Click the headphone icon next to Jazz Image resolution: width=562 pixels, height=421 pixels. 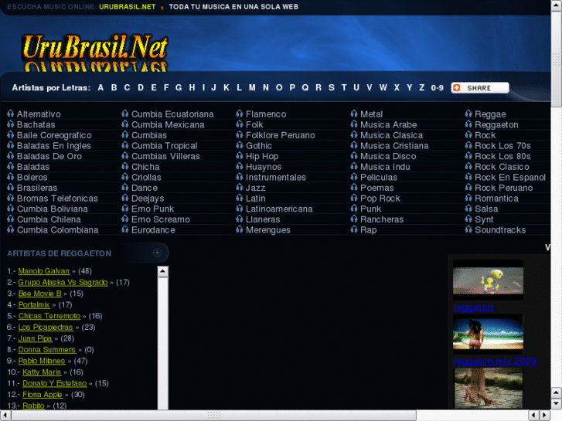click(240, 187)
